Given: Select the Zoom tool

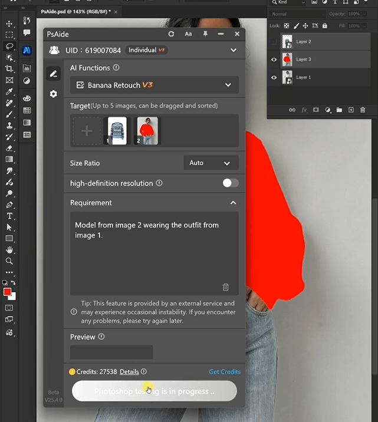Looking at the screenshot, I should point(9,261).
